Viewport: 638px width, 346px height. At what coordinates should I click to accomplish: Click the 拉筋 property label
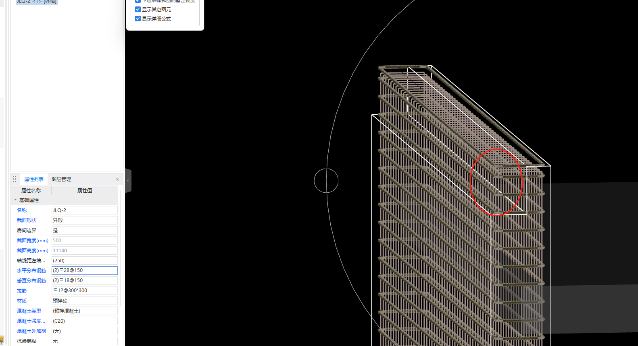click(x=22, y=290)
